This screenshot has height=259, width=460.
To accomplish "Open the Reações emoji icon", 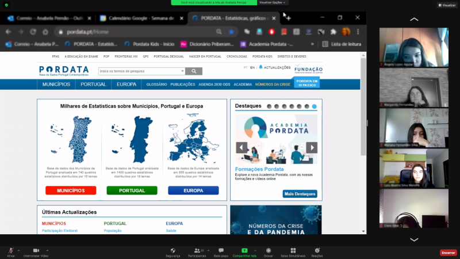I will [x=317, y=250].
